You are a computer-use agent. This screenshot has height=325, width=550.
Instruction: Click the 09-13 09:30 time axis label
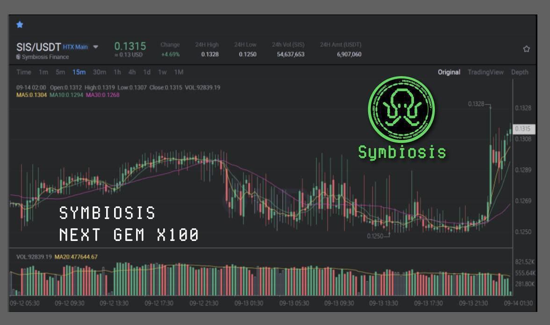(339, 303)
